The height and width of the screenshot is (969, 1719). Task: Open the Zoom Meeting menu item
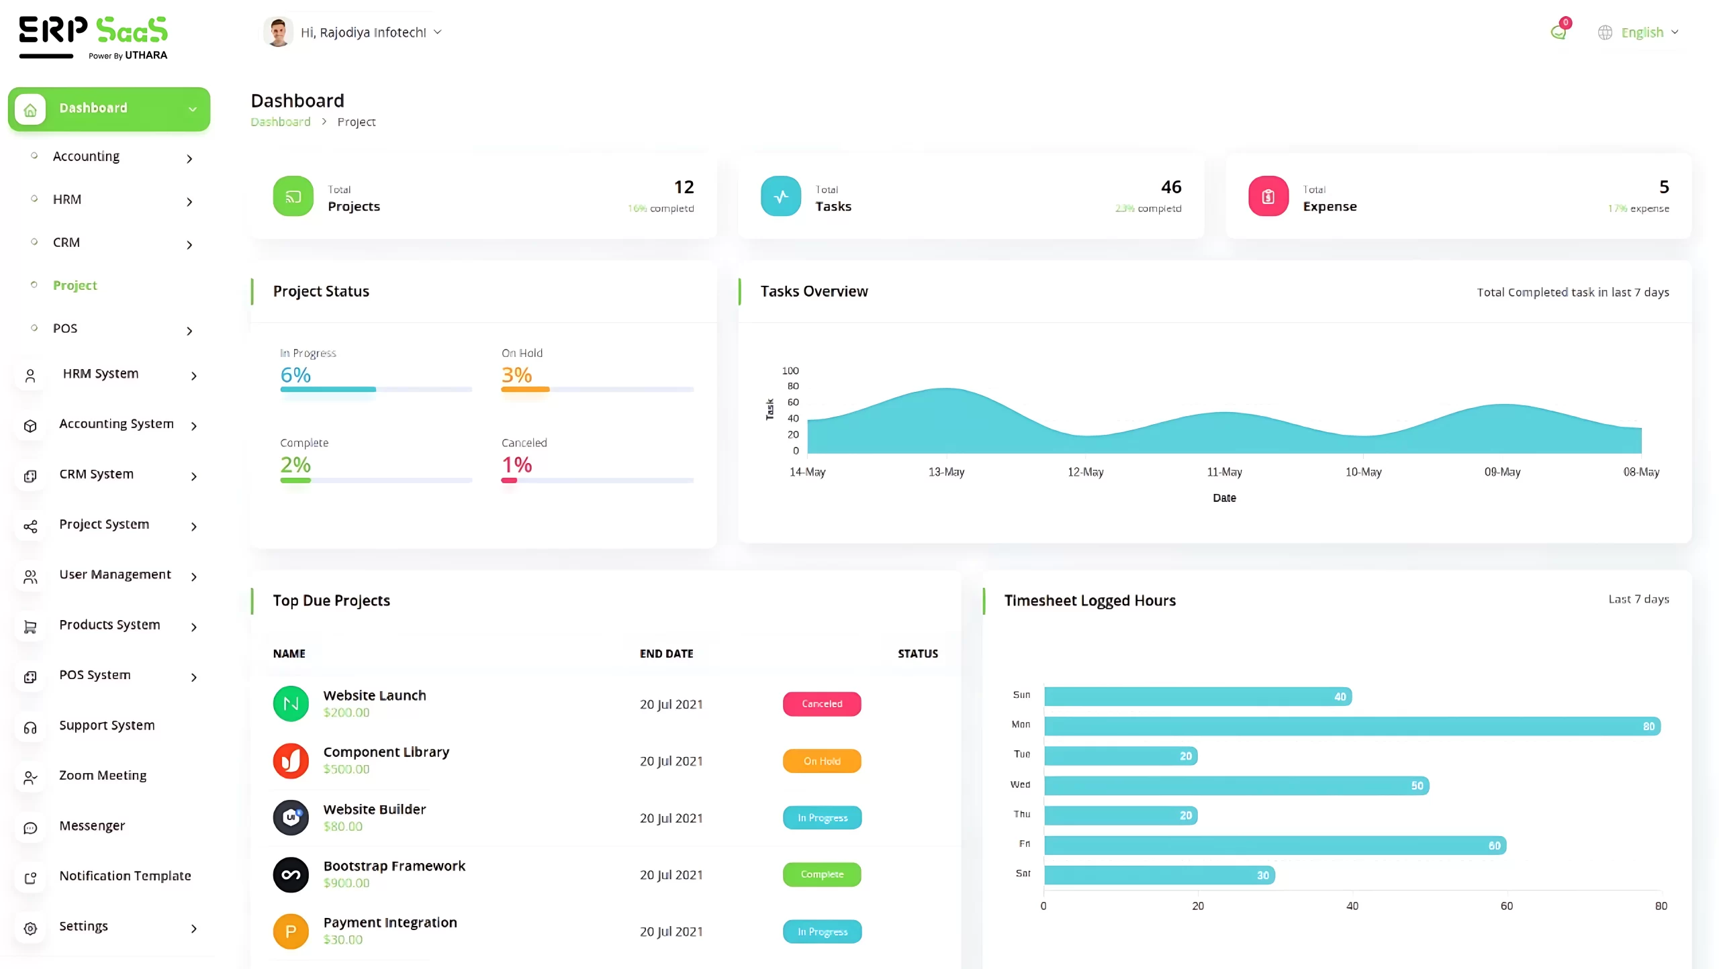coord(102,775)
